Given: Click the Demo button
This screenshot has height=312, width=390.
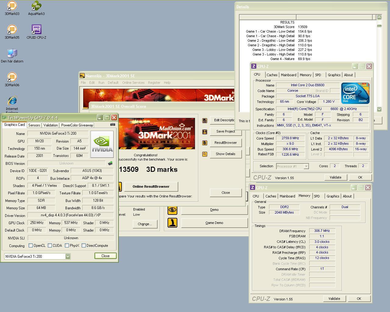Looking at the screenshot, I should tap(214, 210).
